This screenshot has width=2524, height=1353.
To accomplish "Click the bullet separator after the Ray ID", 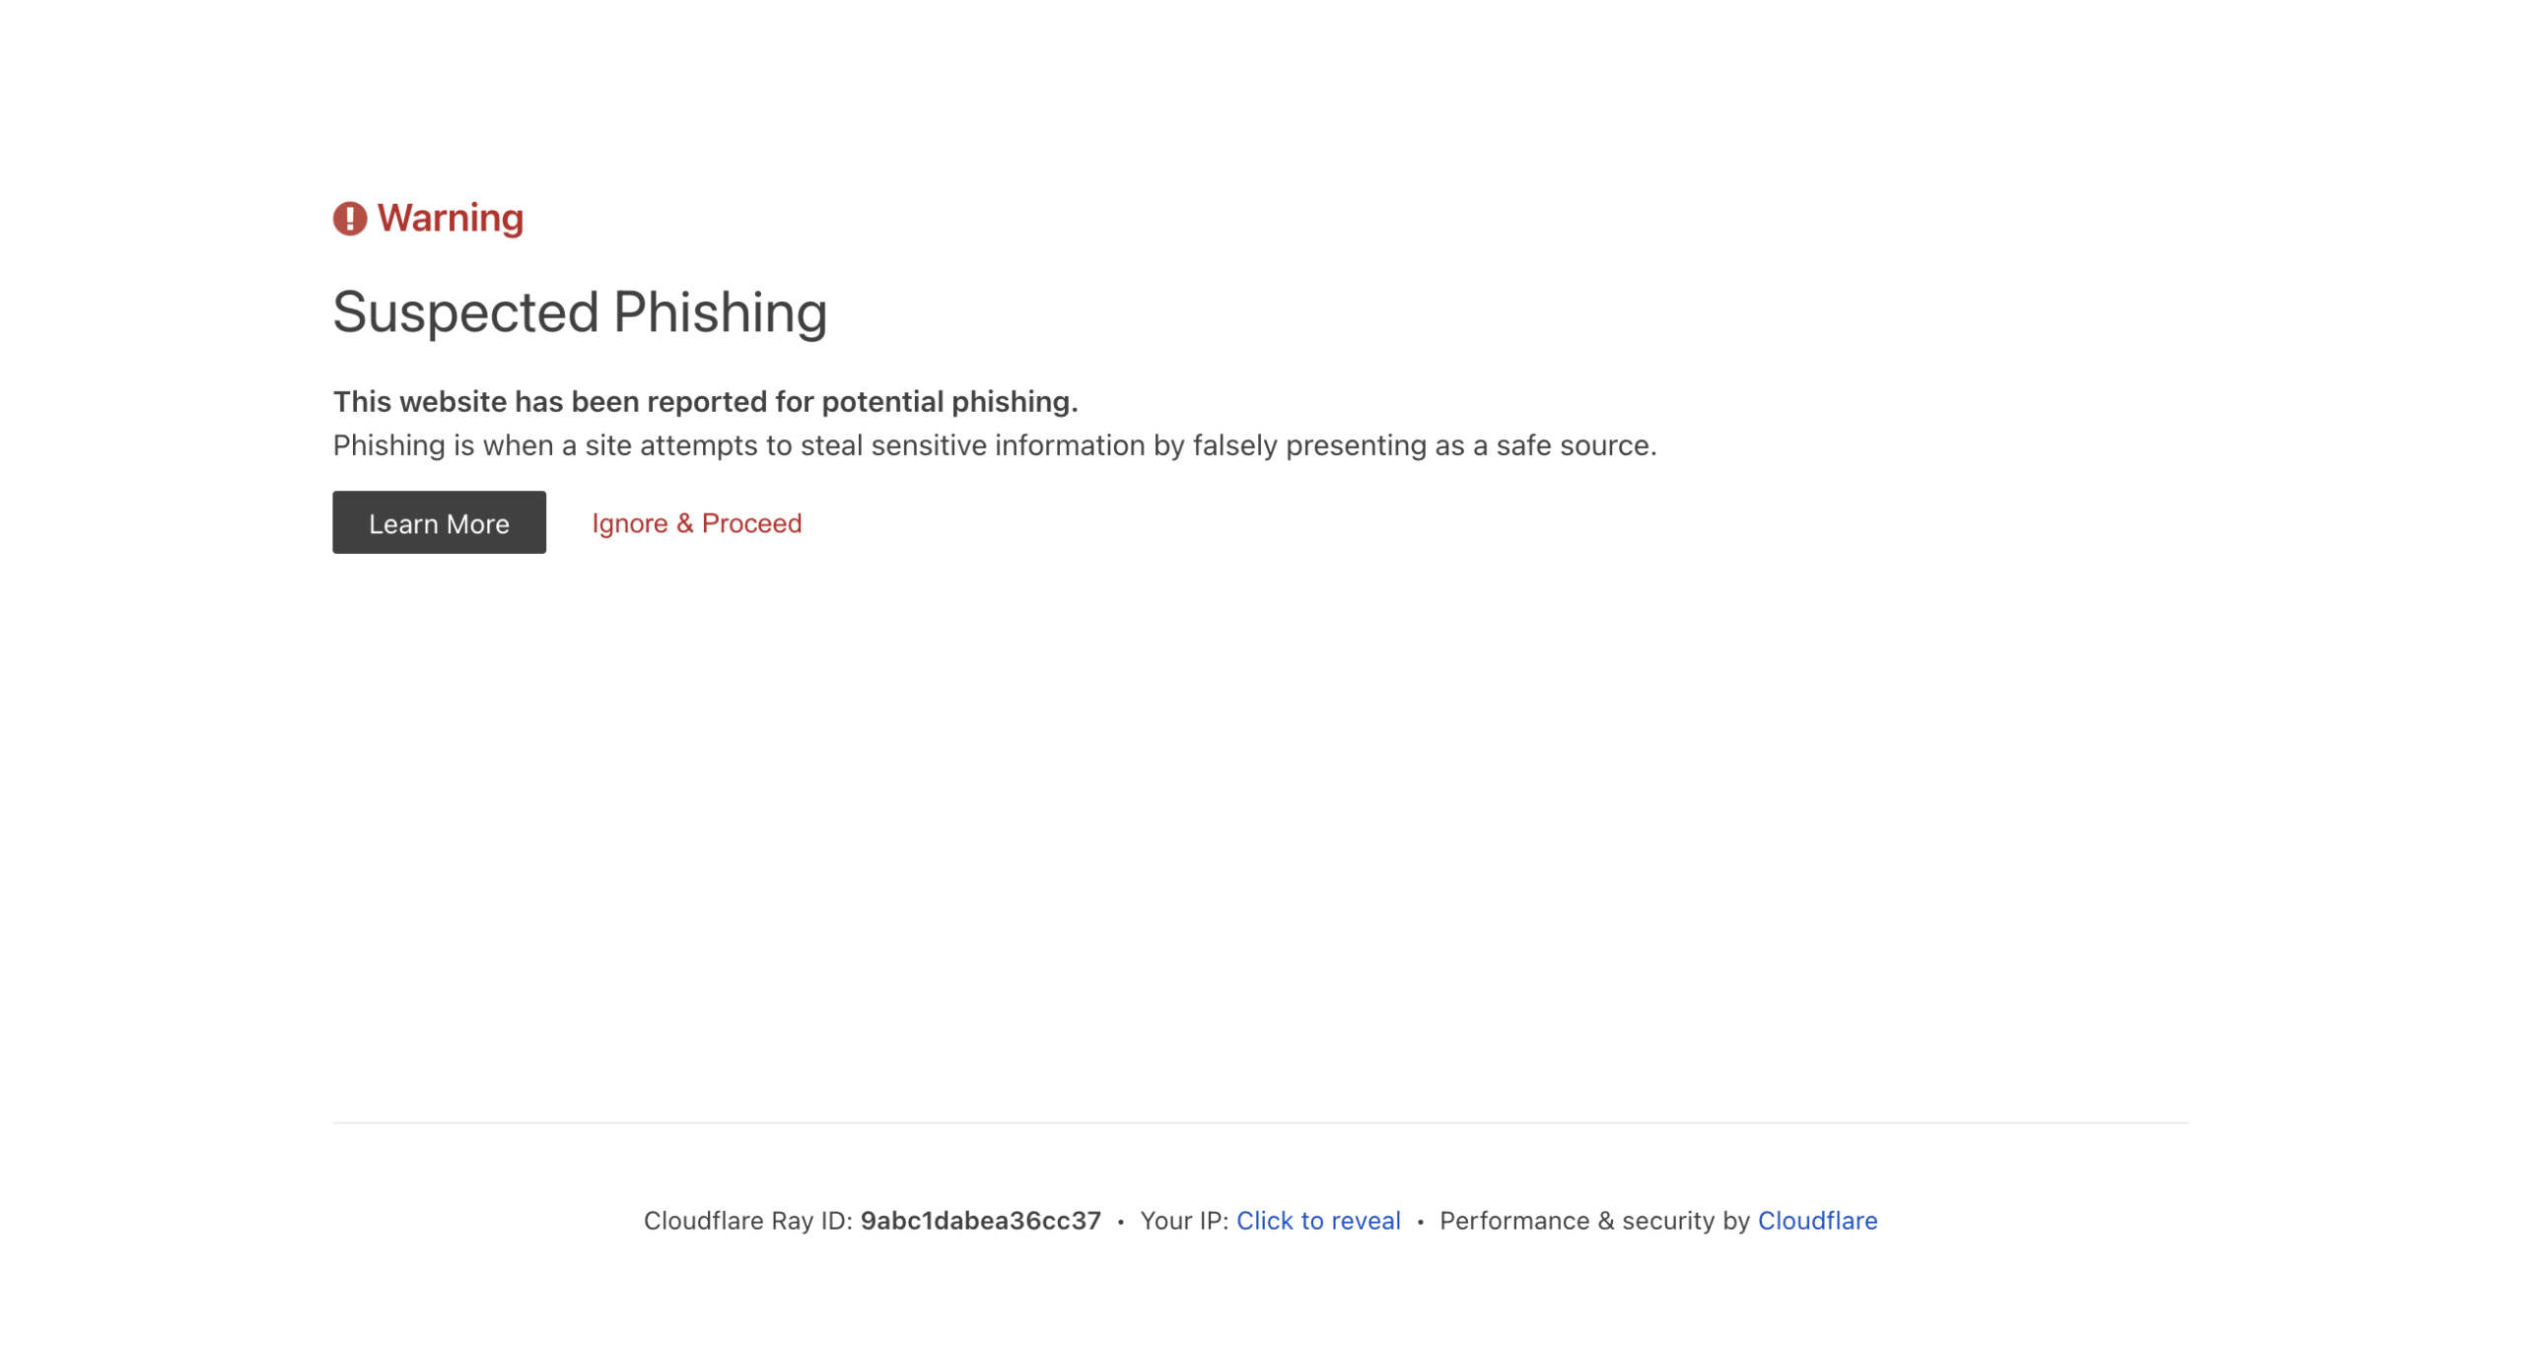I will point(1120,1221).
